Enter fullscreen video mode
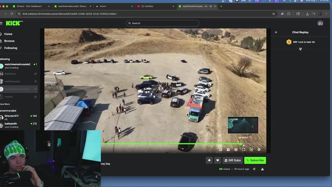Screen dimensions: 332x187 pos(244,150)
